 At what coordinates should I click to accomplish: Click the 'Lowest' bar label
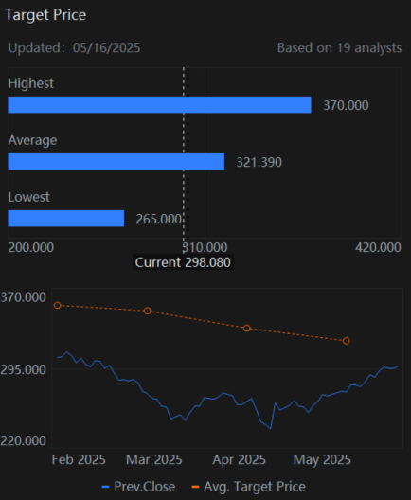[29, 197]
